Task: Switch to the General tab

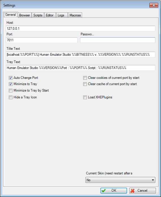Action: (x=11, y=15)
